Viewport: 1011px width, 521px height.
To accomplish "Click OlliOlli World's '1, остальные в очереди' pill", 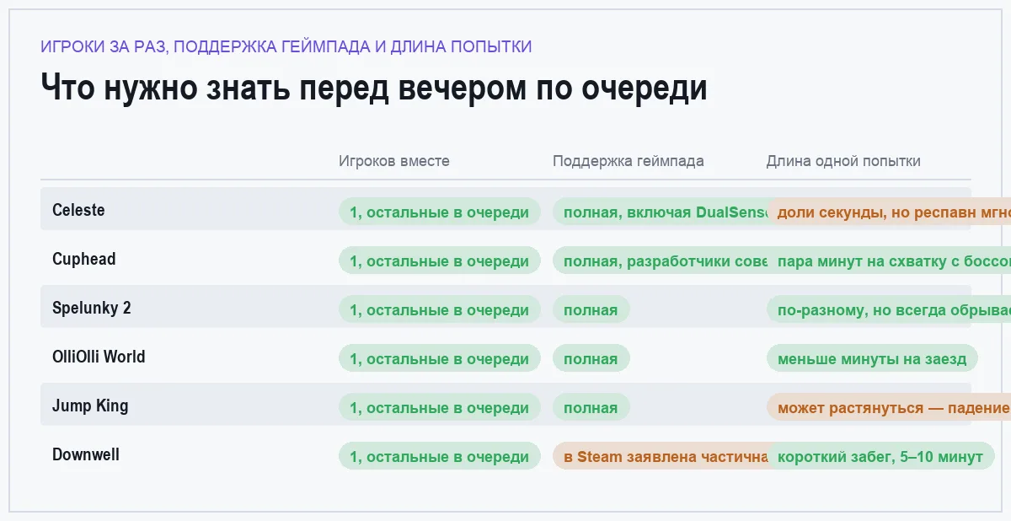I will (440, 358).
